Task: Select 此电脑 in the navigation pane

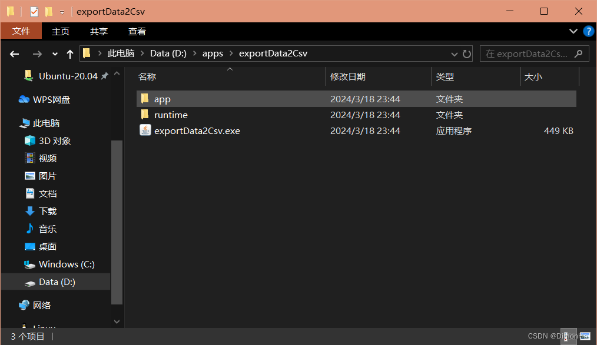Action: (x=46, y=123)
